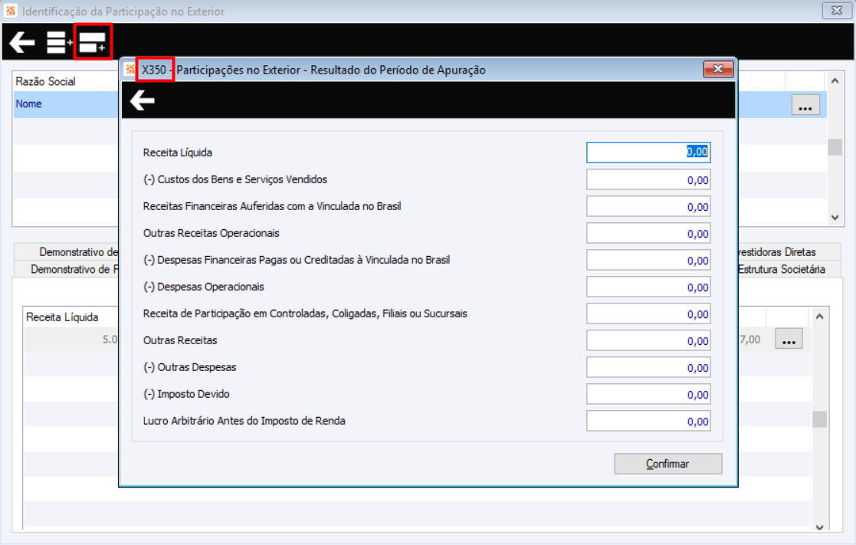Click down arrow of the lower grid scrollbar
Viewport: 856px width, 545px height.
(x=819, y=527)
